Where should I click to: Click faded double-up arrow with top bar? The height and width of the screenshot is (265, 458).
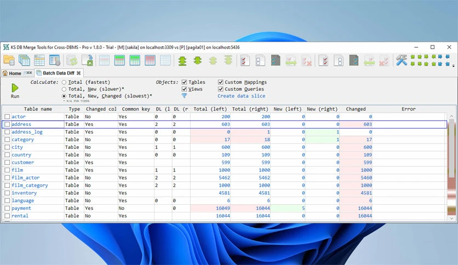pos(228,60)
